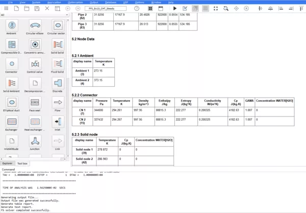This screenshot has width=306, height=213.
Task: Choose the Connector component icon
Action: point(12,64)
